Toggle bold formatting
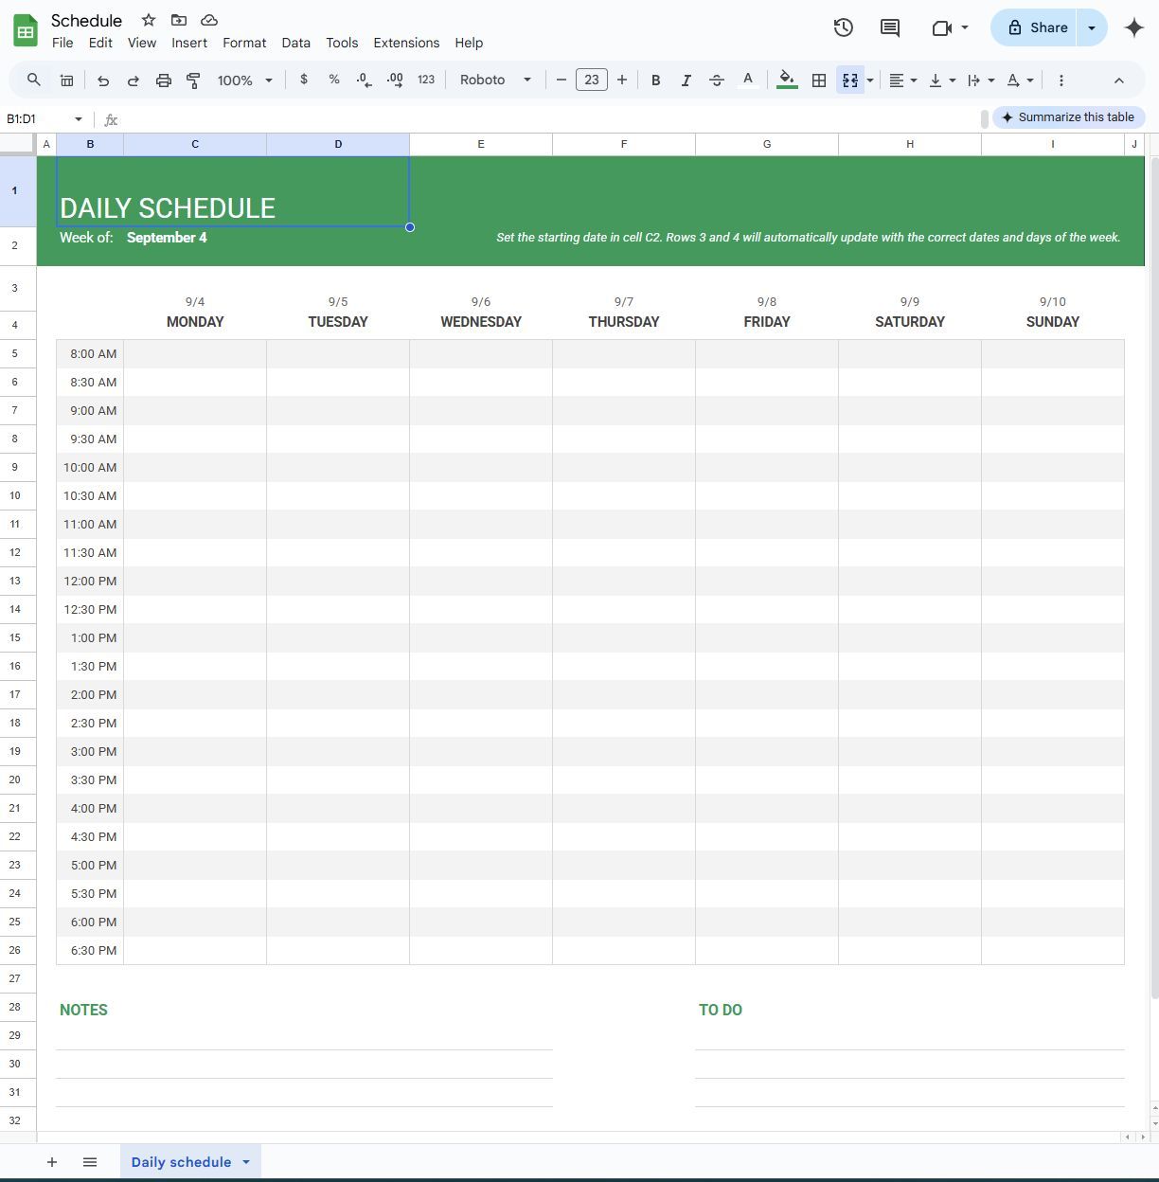The height and width of the screenshot is (1182, 1159). click(x=655, y=80)
